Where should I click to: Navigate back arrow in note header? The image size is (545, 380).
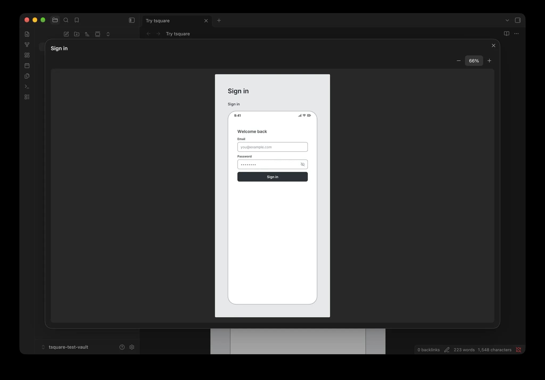tap(148, 34)
